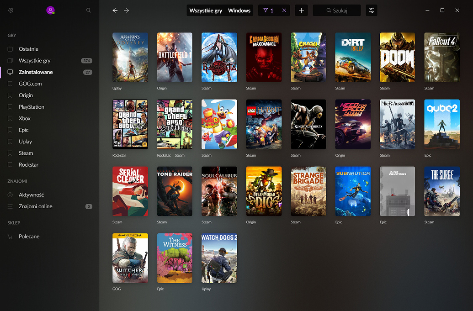
Task: Open DiRT Rally game cover
Action: (353, 57)
